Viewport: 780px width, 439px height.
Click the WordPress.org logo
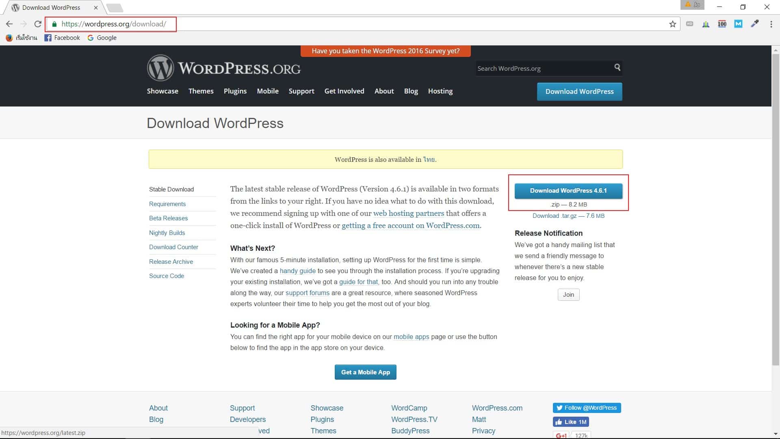pyautogui.click(x=224, y=68)
